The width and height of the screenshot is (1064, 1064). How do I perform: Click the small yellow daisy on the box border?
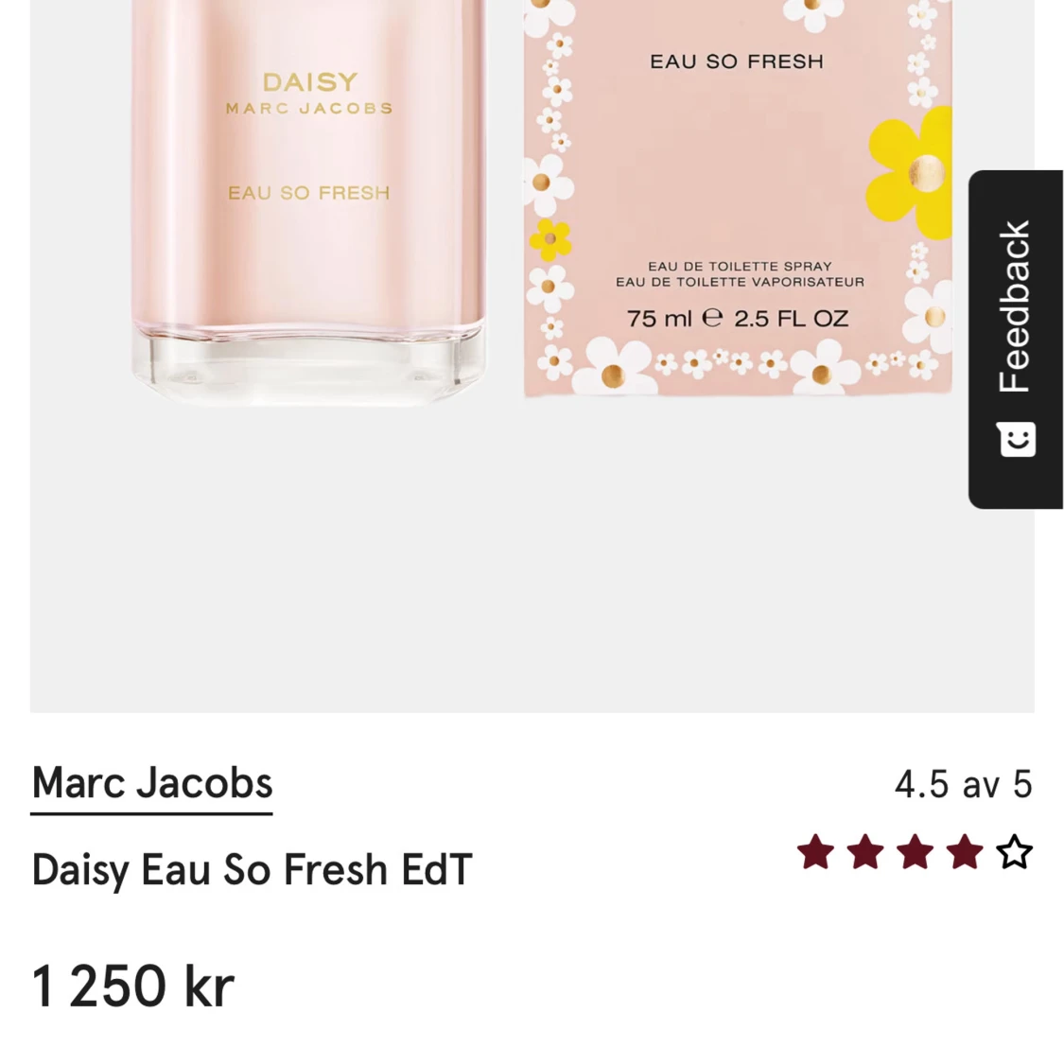[550, 239]
